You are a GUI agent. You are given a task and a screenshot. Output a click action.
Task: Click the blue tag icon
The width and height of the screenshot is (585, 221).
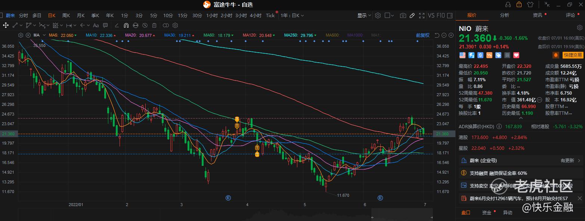point(498,55)
